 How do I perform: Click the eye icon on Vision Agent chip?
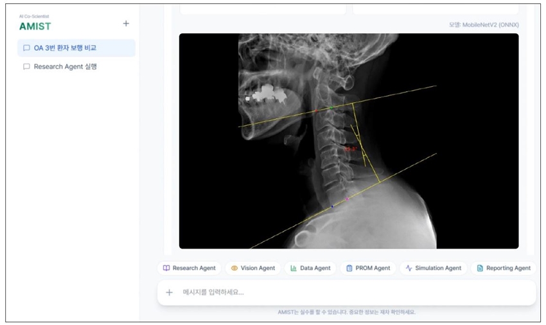pyautogui.click(x=234, y=268)
